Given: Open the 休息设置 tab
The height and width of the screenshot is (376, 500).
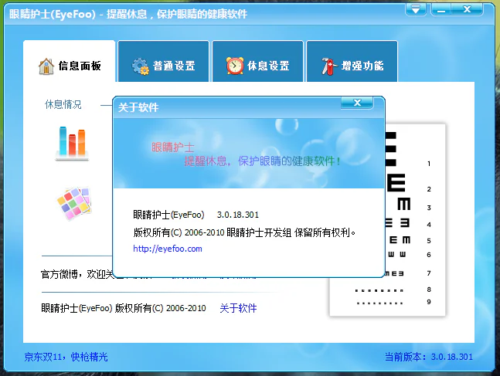Looking at the screenshot, I should pyautogui.click(x=257, y=62).
